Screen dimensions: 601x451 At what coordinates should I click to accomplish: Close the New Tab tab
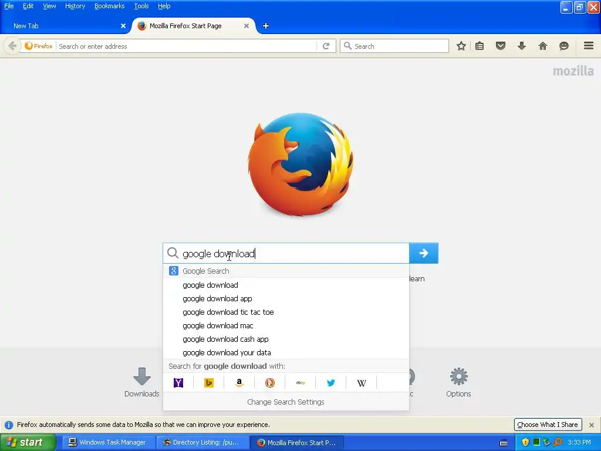click(123, 26)
